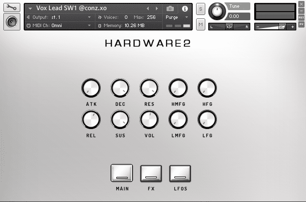
Task: Click the LFG knob
Action: click(207, 119)
